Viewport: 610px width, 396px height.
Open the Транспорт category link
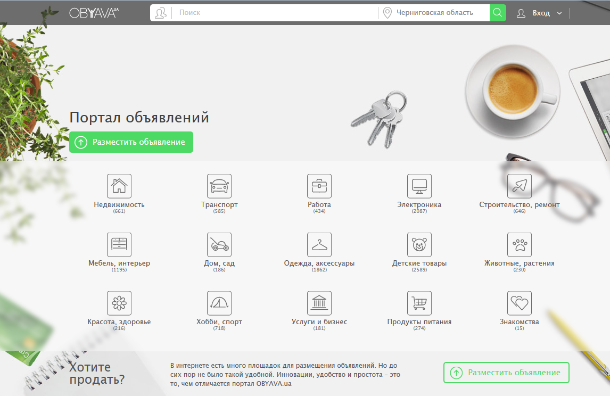click(219, 204)
